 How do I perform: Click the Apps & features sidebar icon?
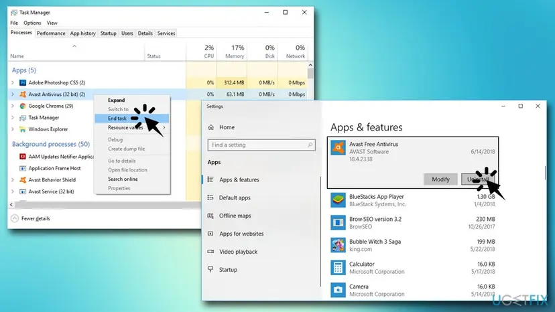(x=210, y=179)
